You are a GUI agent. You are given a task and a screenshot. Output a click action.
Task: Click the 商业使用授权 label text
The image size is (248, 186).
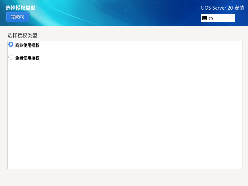pos(27,45)
